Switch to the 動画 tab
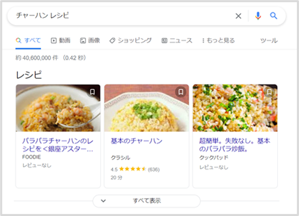This screenshot has height=216, width=299. [61, 40]
